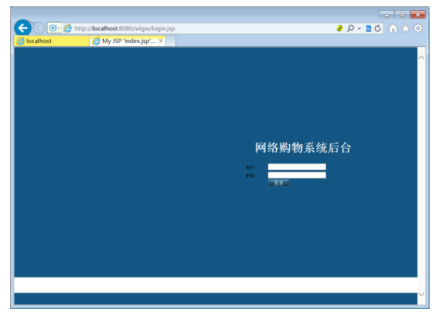Open the security shield icon beside address bar
The image size is (435, 315).
52,28
